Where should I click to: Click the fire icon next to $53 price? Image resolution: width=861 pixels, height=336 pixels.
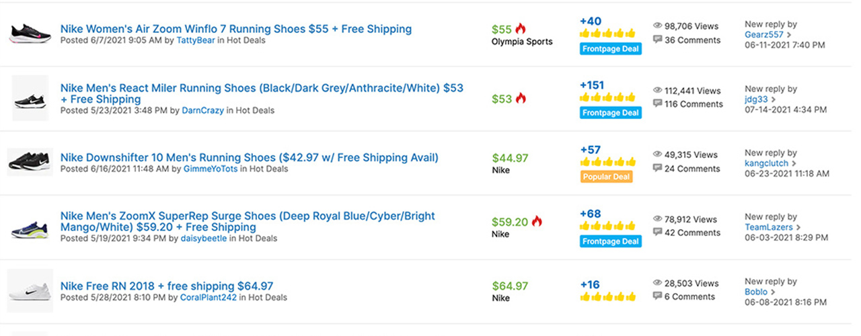point(521,99)
